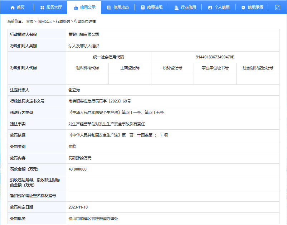Click the company name 雷登电梯有限公司

pyautogui.click(x=83, y=35)
